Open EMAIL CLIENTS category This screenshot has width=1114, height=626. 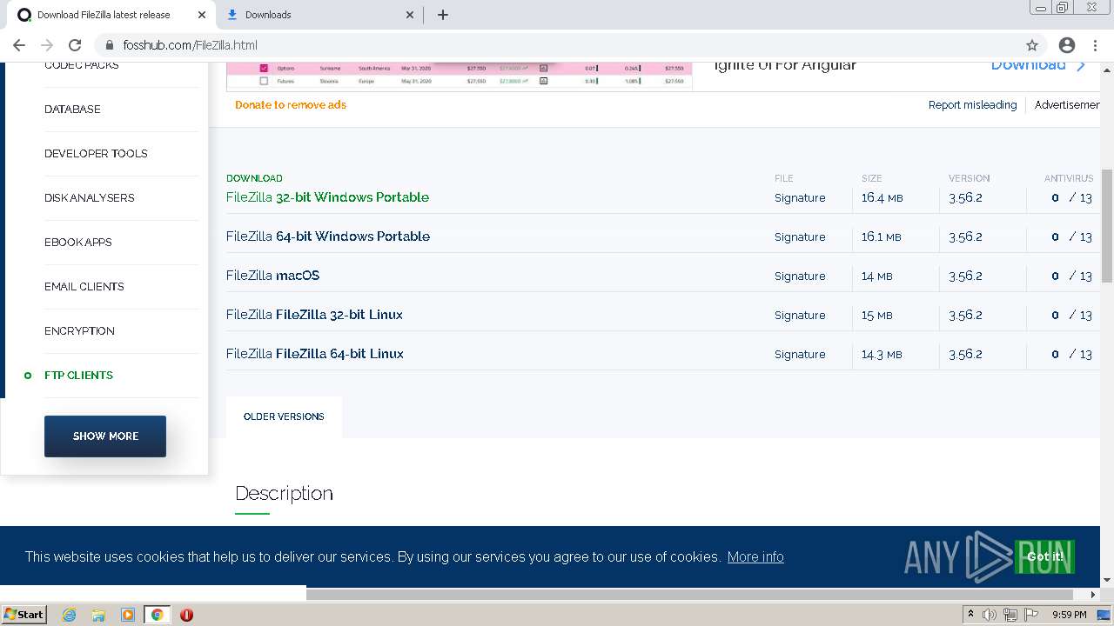(x=84, y=287)
